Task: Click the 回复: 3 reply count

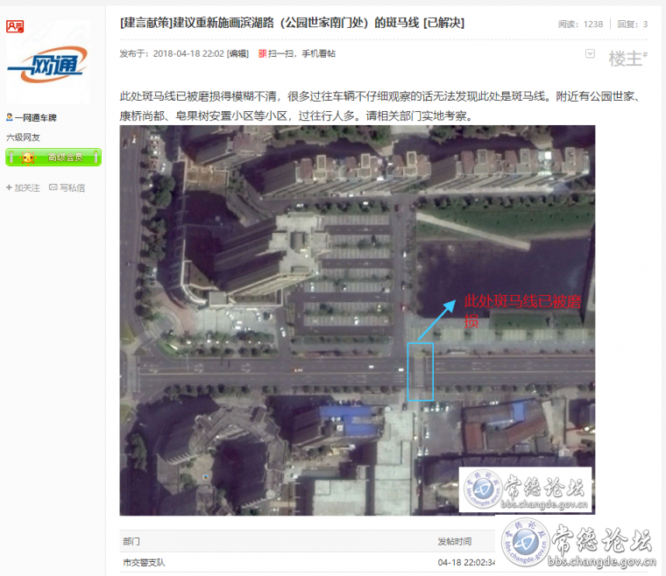Action: pyautogui.click(x=633, y=25)
